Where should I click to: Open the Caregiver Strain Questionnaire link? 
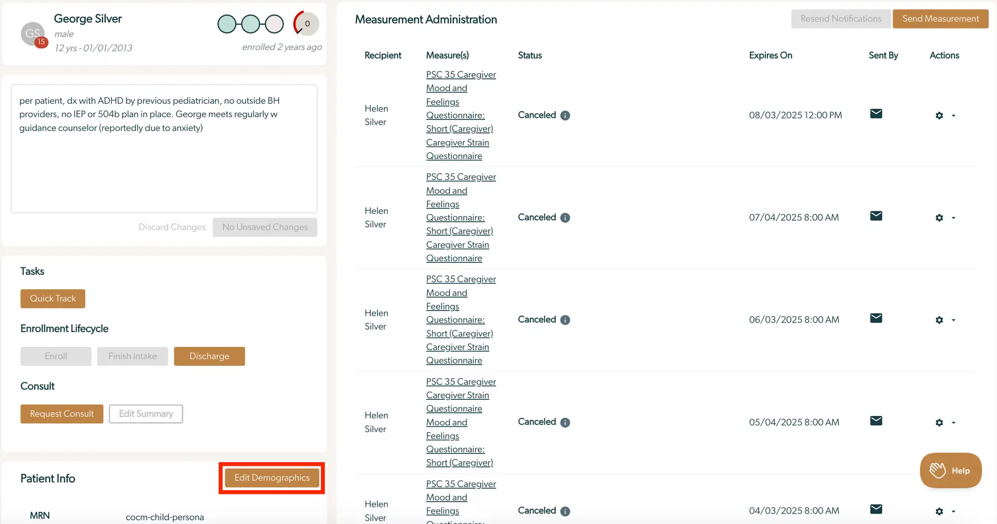[x=458, y=149]
